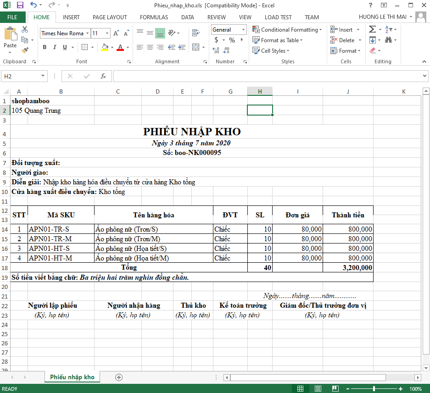Align text left
Image resolution: width=430 pixels, height=393 pixels.
pos(140,47)
